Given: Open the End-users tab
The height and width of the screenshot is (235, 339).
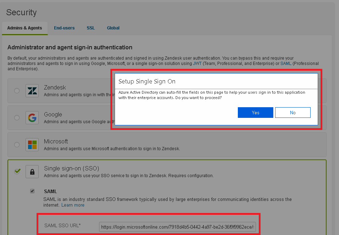Looking at the screenshot, I should (64, 28).
